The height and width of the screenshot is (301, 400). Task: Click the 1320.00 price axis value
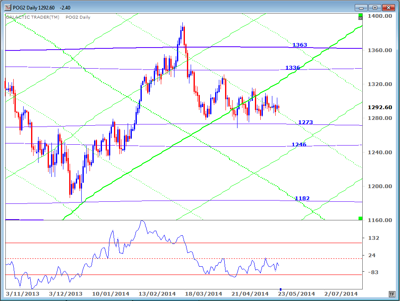click(380, 84)
